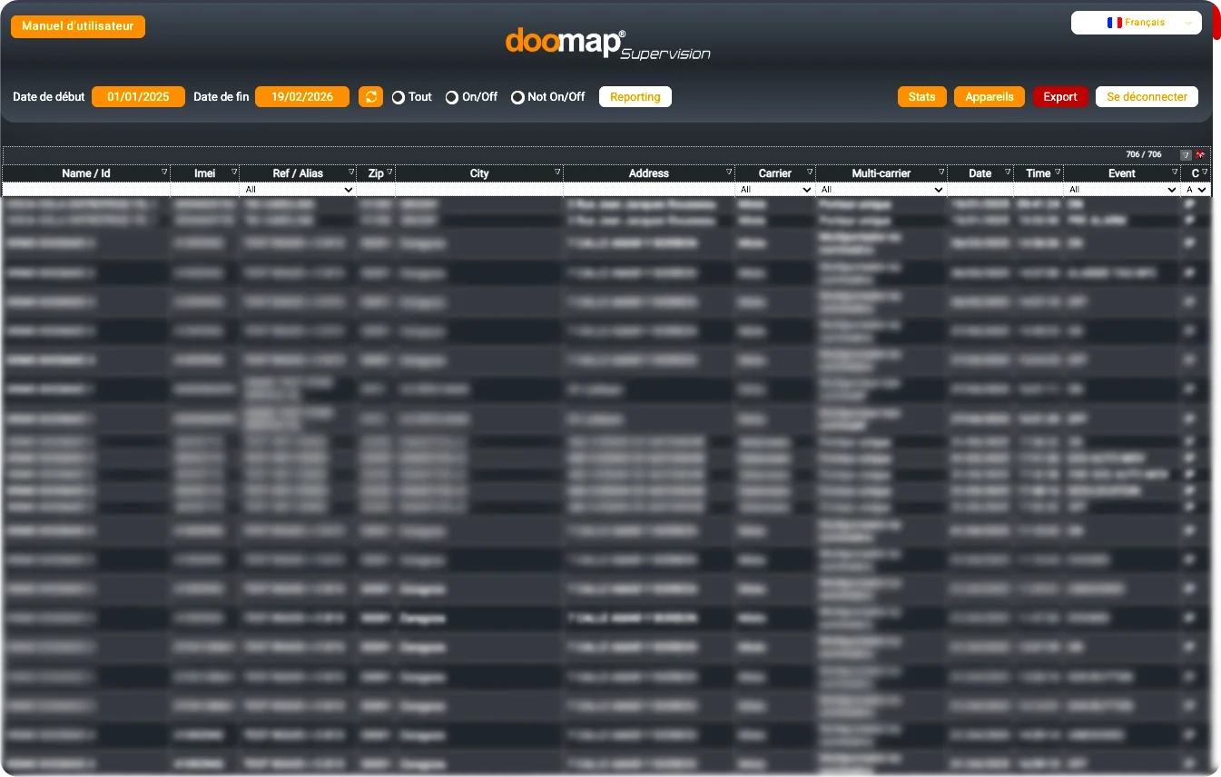Screen dimensions: 1221x777
Task: Select the On/Off radio button
Action: coord(451,97)
